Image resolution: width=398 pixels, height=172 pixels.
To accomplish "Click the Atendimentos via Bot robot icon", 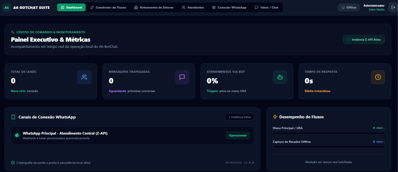I will click(x=280, y=77).
